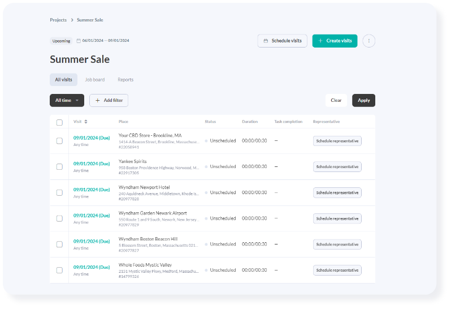Check the Yankee Spirits visit row
451x309 pixels.
59,167
